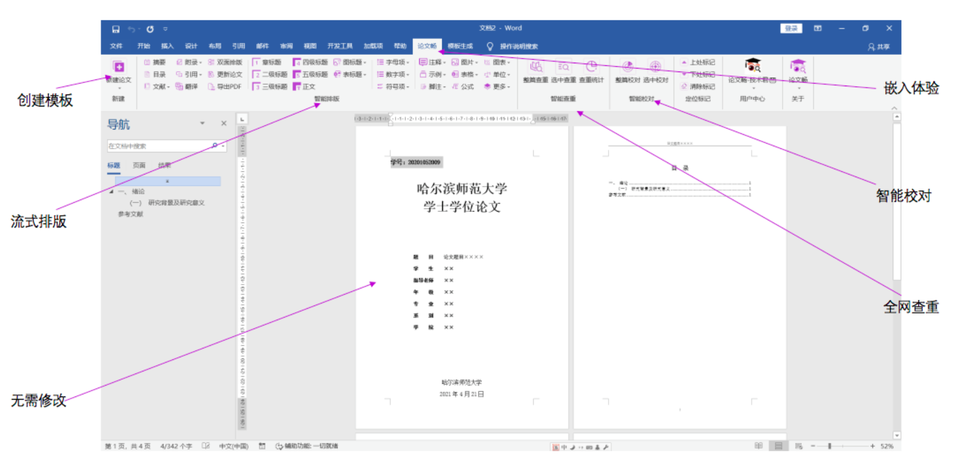Insert a formula with 公式 button
Viewport: 967px width, 467px height.
[463, 87]
